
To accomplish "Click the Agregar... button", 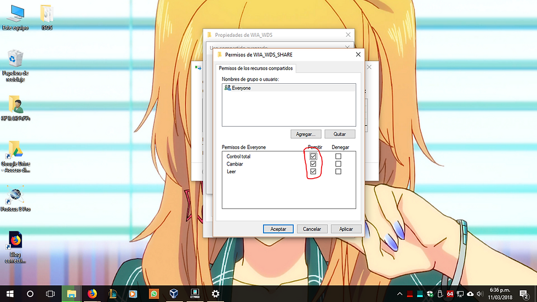I will (306, 134).
